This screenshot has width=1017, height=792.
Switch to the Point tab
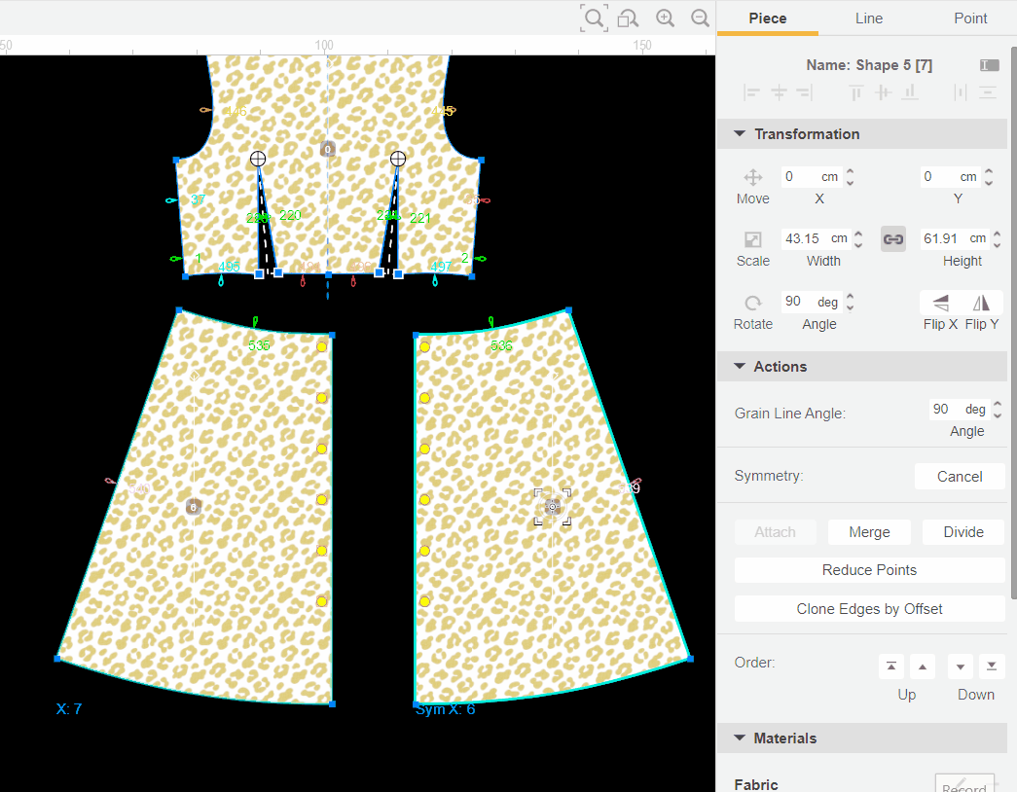[970, 18]
